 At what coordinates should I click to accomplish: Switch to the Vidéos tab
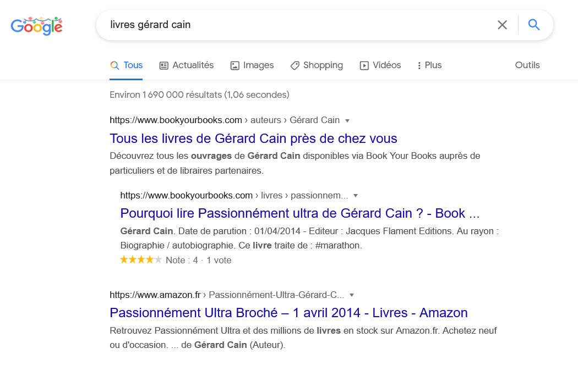click(380, 65)
